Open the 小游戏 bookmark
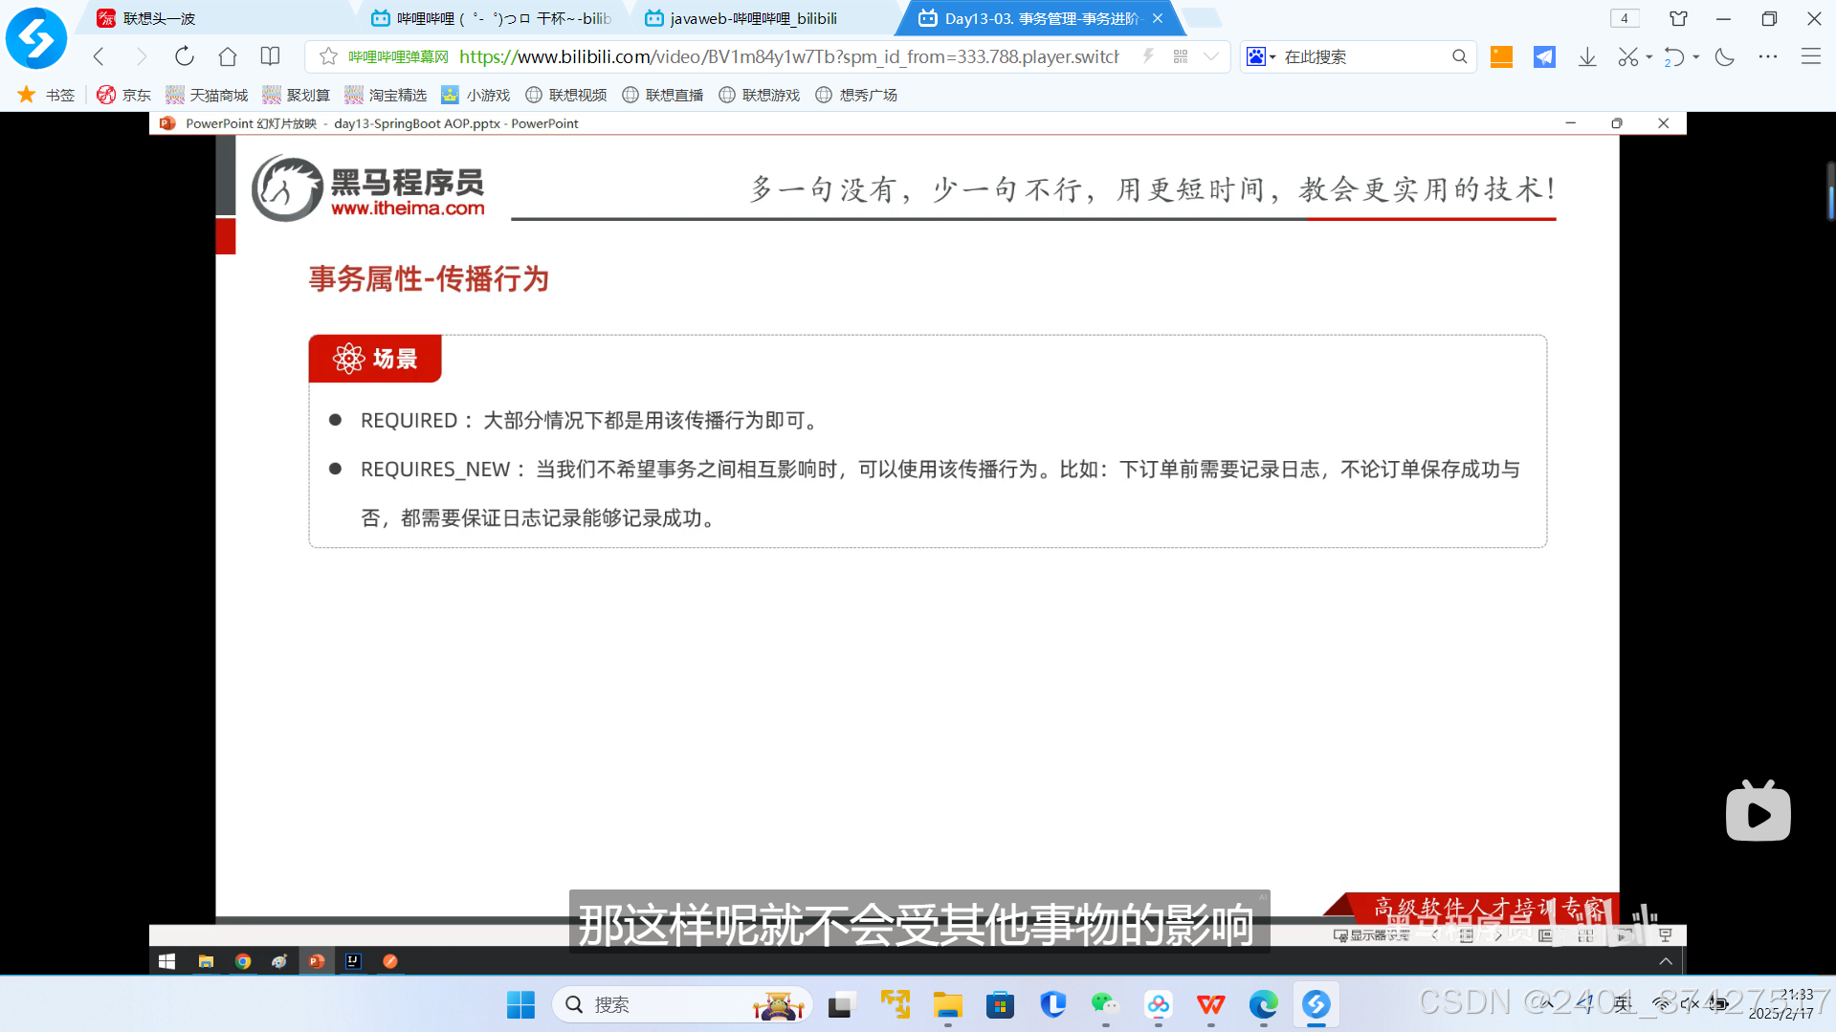The image size is (1836, 1032). coord(476,95)
